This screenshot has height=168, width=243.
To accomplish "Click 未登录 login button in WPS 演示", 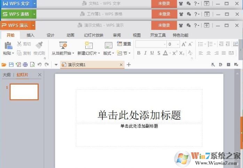I will pos(164,25).
